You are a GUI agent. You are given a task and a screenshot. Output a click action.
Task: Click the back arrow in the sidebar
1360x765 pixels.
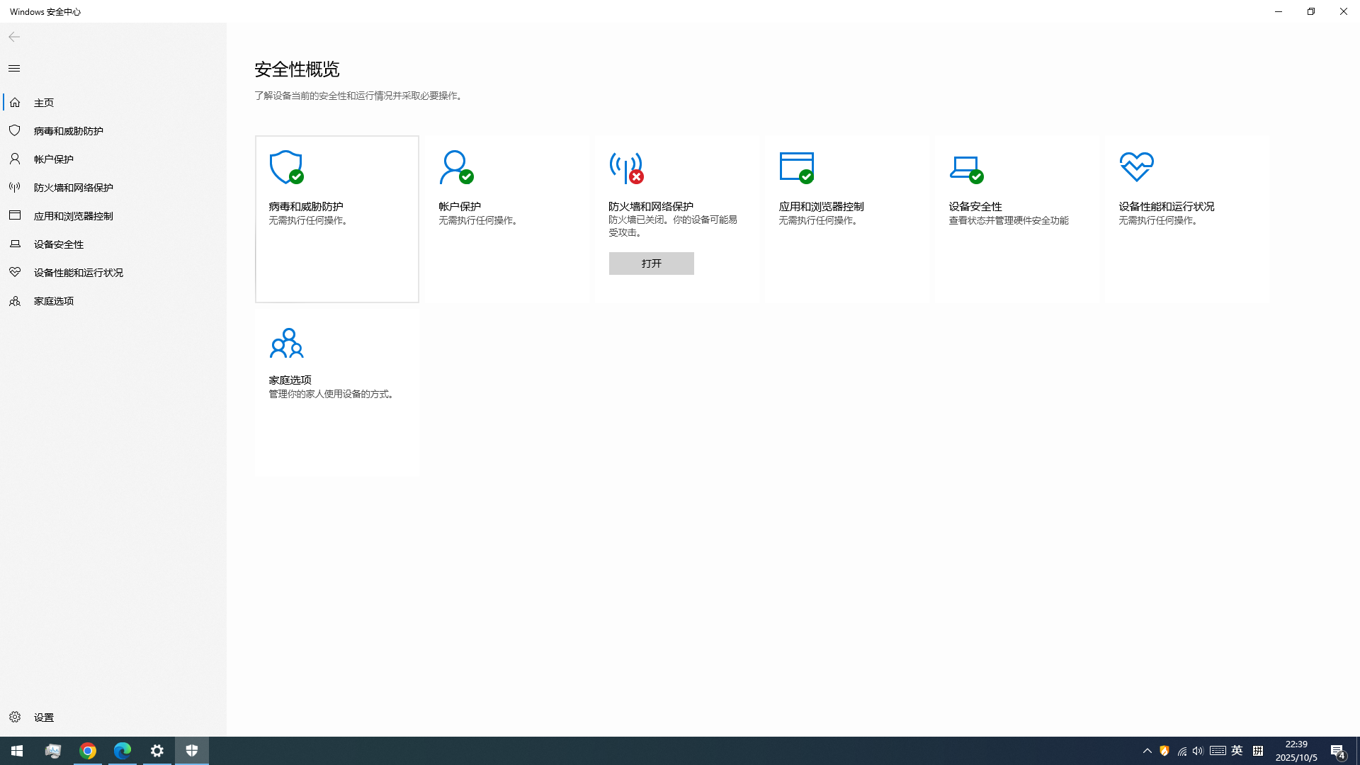14,37
